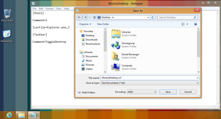Click file list scroll down arrow
The width and height of the screenshot is (221, 119).
pos(198,72)
